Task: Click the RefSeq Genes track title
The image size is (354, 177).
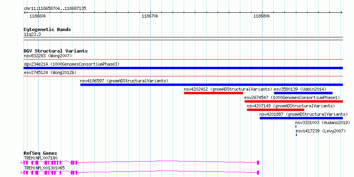Action: click(41, 153)
